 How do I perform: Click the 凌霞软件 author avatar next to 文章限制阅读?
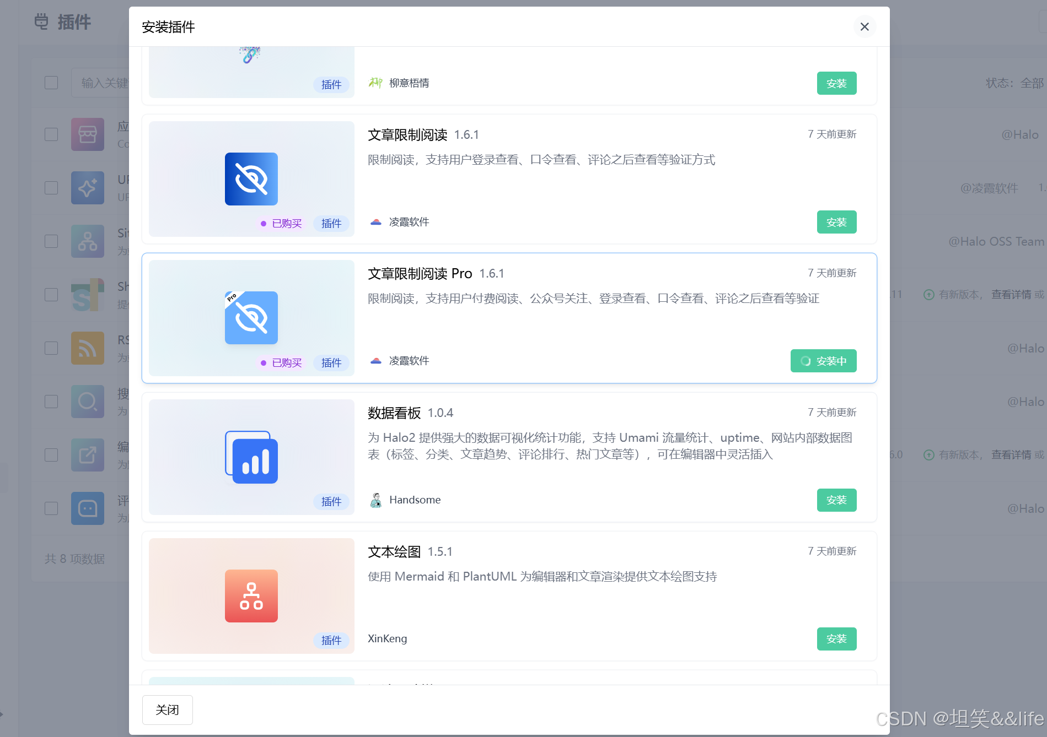(375, 222)
